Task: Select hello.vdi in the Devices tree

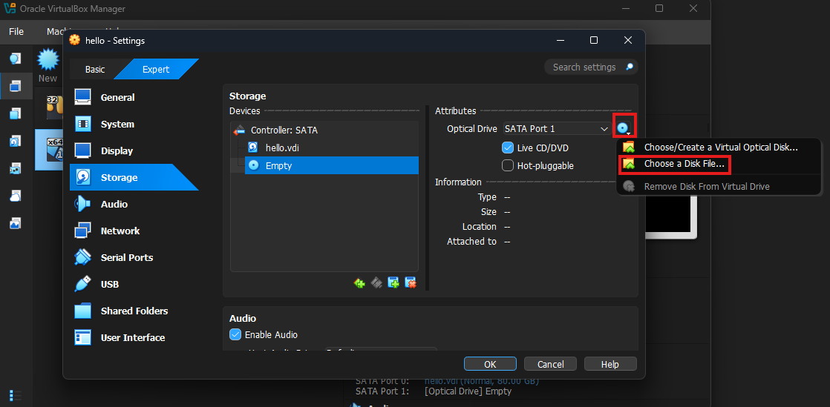Action: tap(282, 148)
